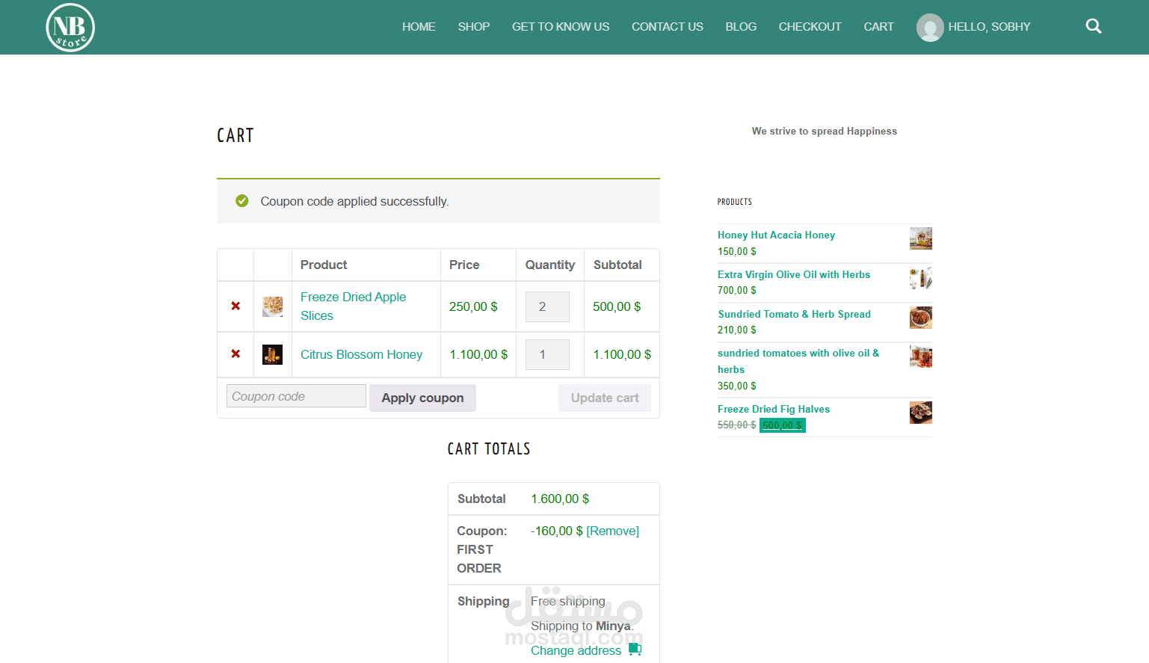Remove Freeze Dried Apple Slices with red X
The height and width of the screenshot is (663, 1149).
point(235,306)
